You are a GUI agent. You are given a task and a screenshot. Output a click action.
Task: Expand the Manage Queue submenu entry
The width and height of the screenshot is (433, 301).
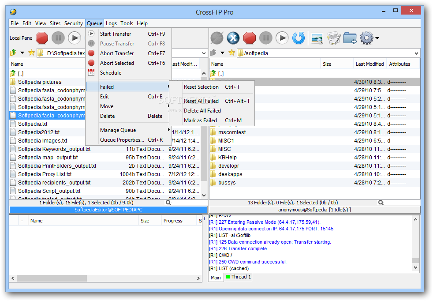(x=127, y=130)
